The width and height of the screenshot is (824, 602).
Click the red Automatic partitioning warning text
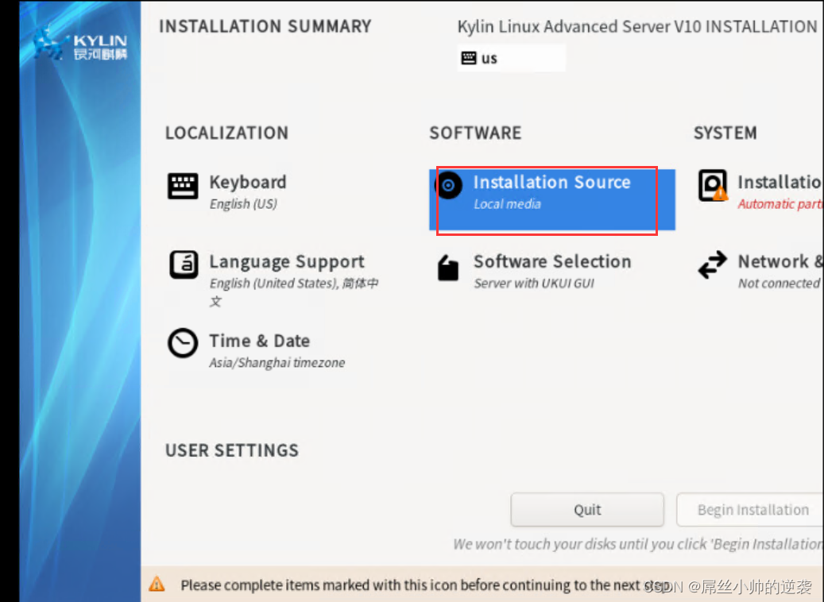[779, 204]
